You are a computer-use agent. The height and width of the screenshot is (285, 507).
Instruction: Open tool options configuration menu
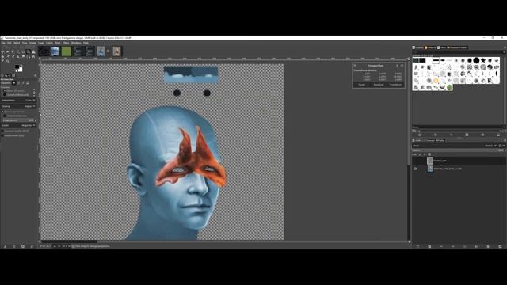35,76
